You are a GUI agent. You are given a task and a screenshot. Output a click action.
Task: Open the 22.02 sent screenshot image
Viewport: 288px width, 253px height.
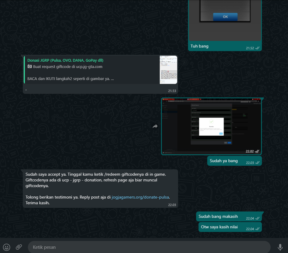[x=211, y=126]
